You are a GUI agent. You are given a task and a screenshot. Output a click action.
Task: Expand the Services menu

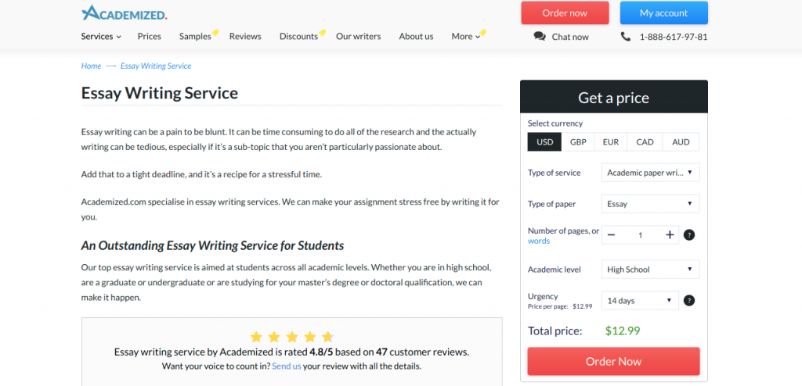tap(101, 36)
